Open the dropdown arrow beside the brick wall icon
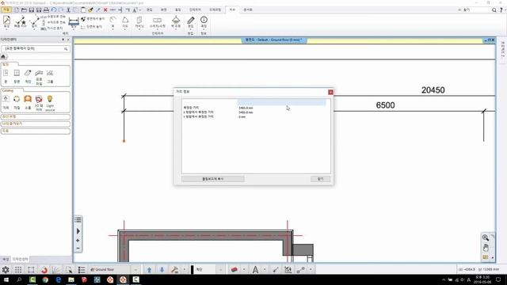The height and width of the screenshot is (285, 507). 244,269
